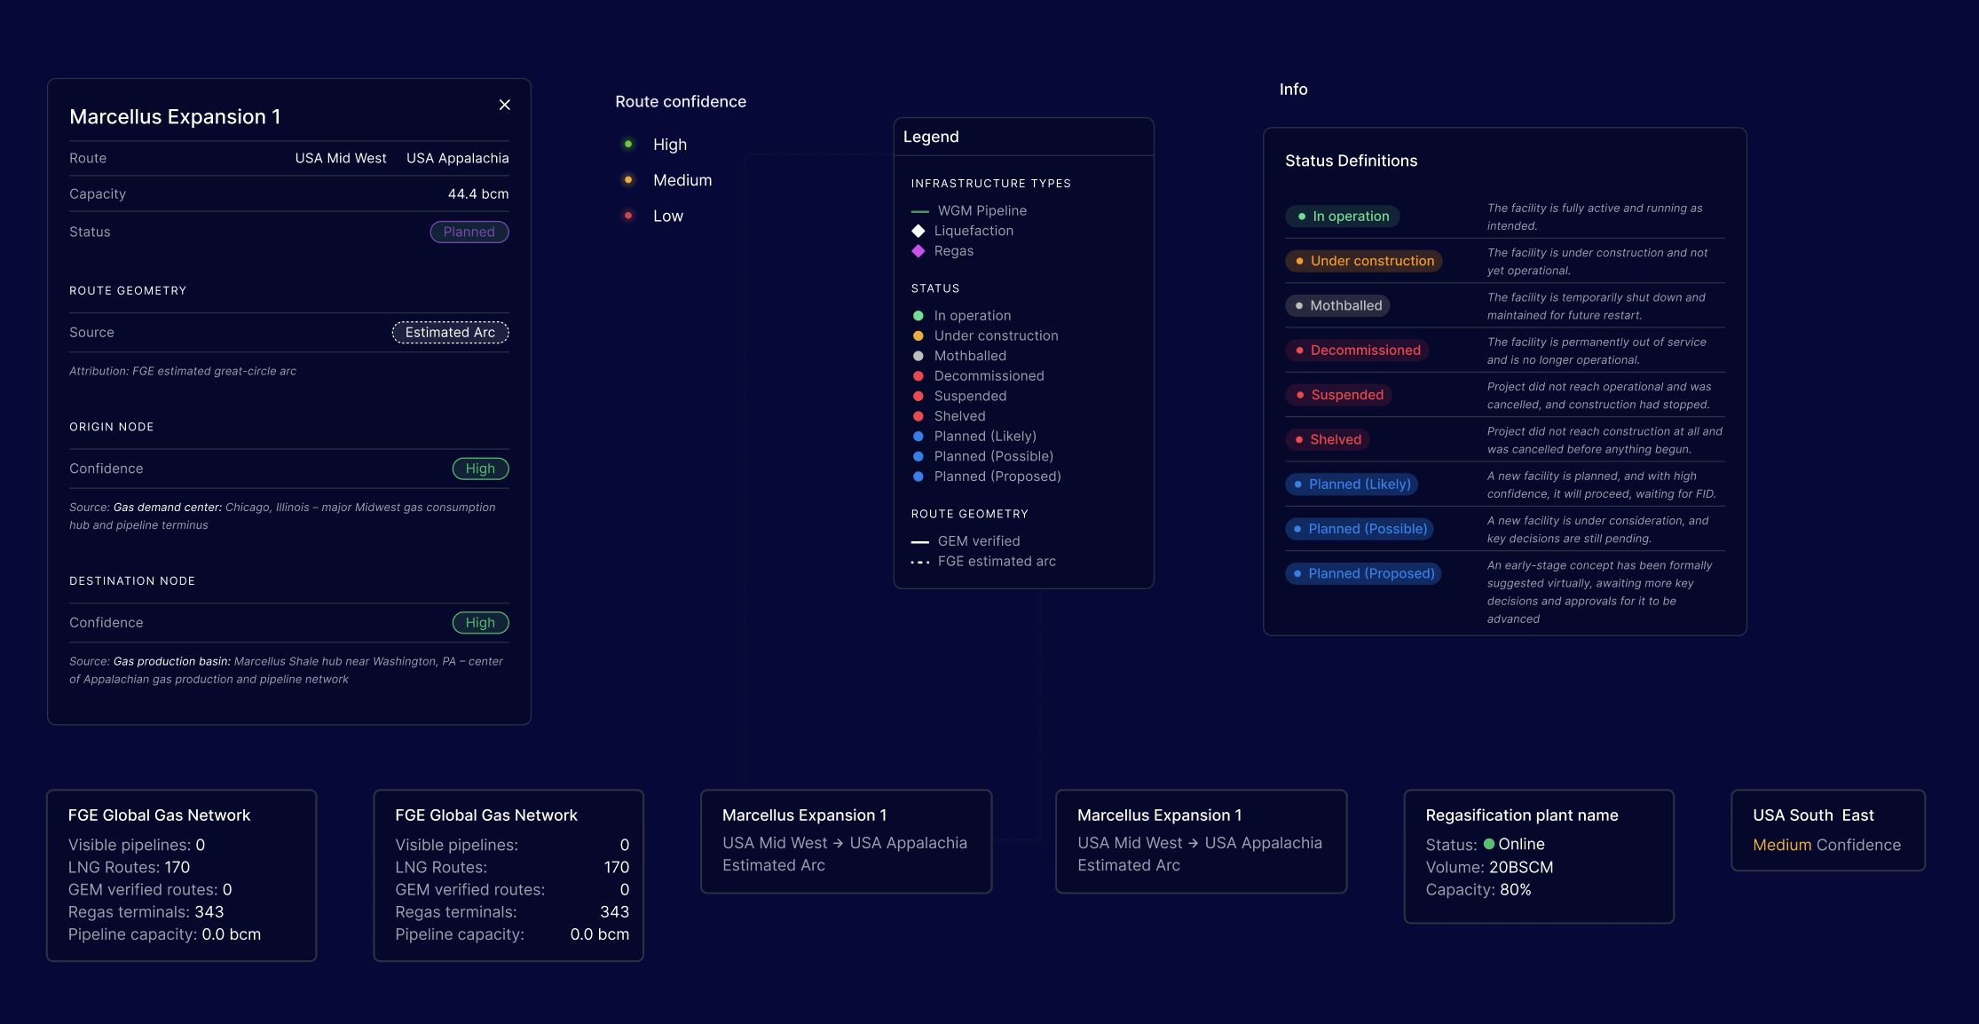1979x1024 pixels.
Task: Click the Suspended status pill in Status Definitions
Action: (x=1338, y=395)
